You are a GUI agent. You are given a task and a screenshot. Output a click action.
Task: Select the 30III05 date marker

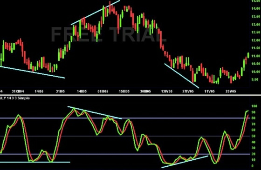point(145,92)
